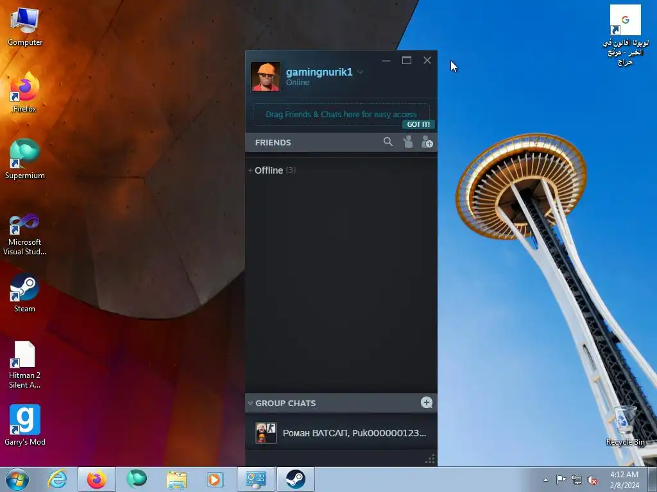
Task: Open Windows Explorer from the taskbar
Action: [176, 479]
